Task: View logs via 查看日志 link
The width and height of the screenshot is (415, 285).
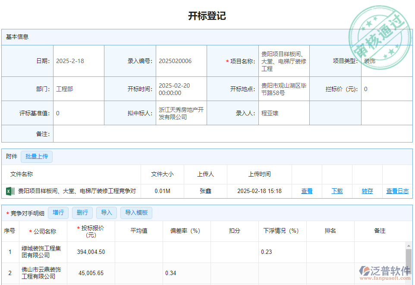Action: tap(397, 190)
